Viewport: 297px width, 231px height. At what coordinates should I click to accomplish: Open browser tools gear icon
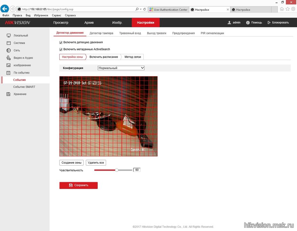(x=293, y=9)
